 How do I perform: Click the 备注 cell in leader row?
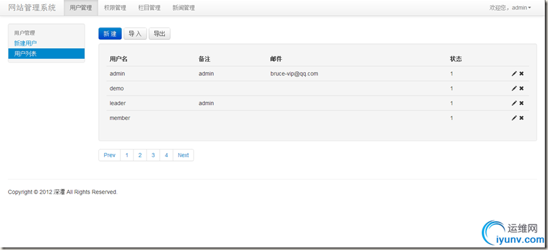[x=206, y=103]
